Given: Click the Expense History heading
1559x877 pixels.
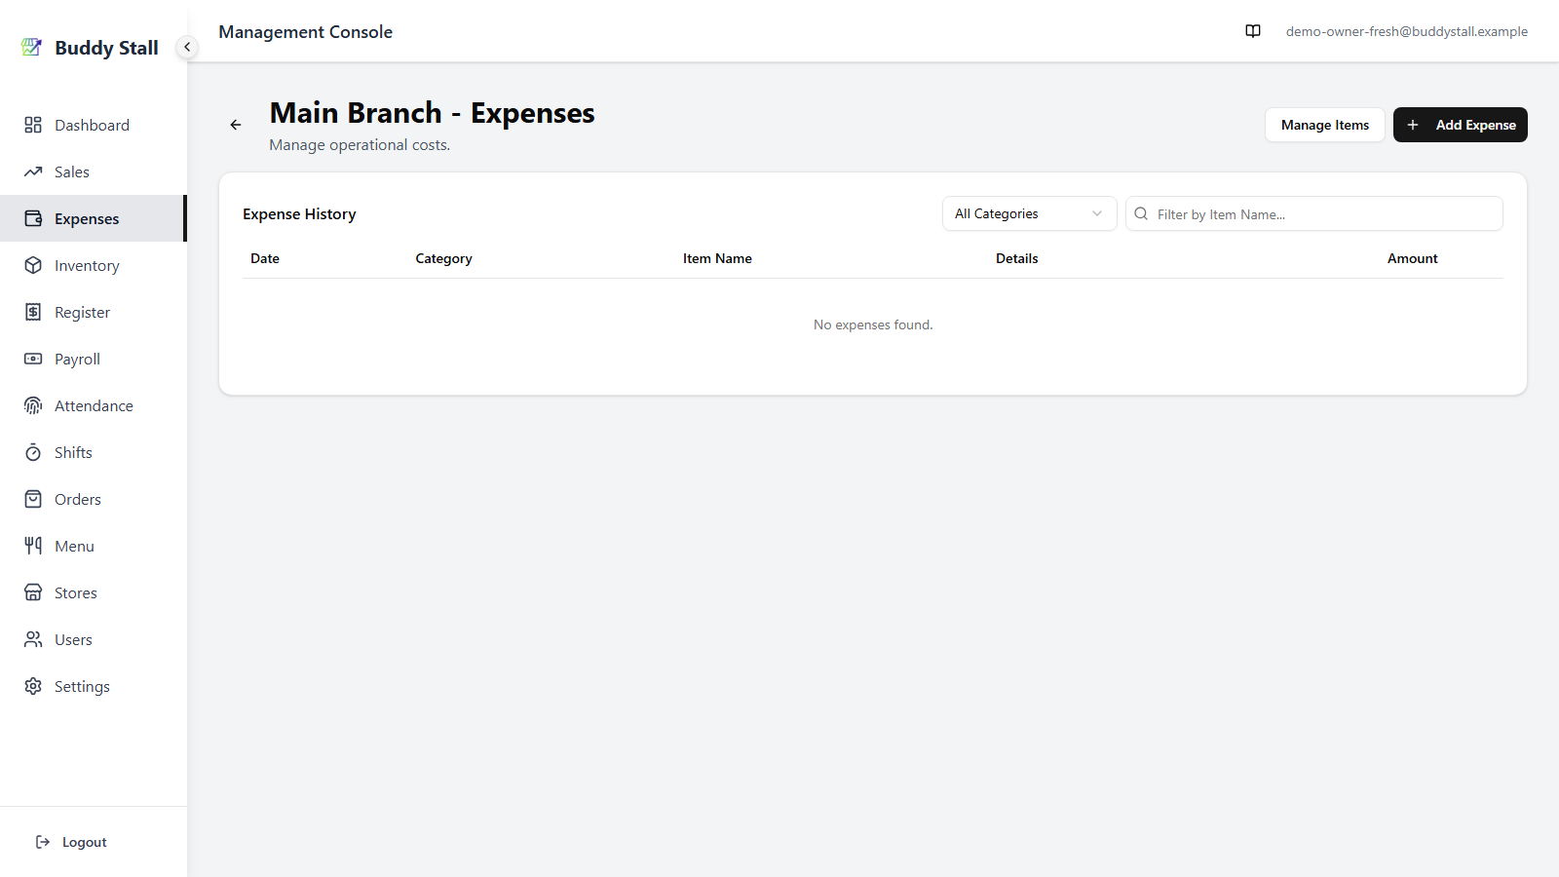Looking at the screenshot, I should (299, 213).
